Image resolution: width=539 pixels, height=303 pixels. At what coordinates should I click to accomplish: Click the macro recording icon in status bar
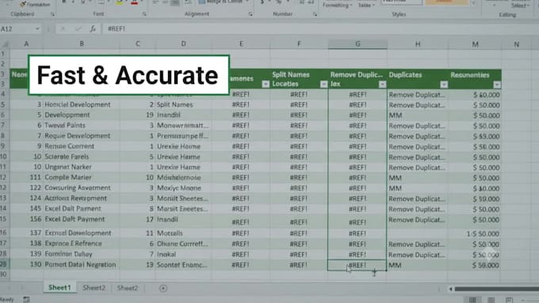[x=26, y=299]
